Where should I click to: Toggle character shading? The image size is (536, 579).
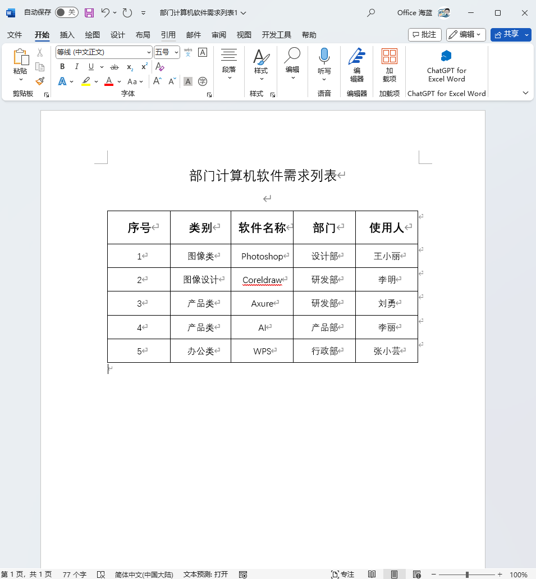pyautogui.click(x=188, y=81)
